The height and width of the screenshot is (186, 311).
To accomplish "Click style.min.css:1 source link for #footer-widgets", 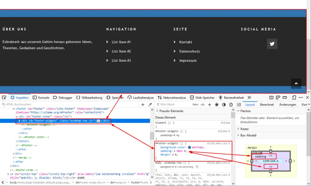I will click(x=218, y=143).
